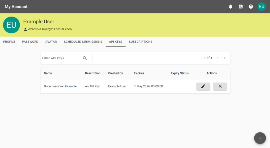Add a new API key with plus button
The width and height of the screenshot is (270, 148).
(x=260, y=138)
